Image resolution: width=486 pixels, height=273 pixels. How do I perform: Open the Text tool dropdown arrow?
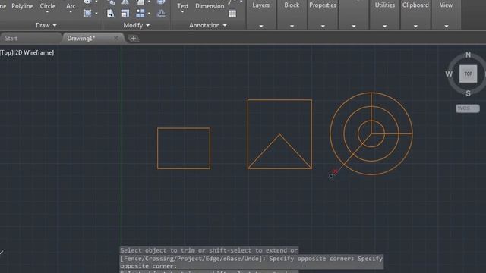[x=182, y=12]
